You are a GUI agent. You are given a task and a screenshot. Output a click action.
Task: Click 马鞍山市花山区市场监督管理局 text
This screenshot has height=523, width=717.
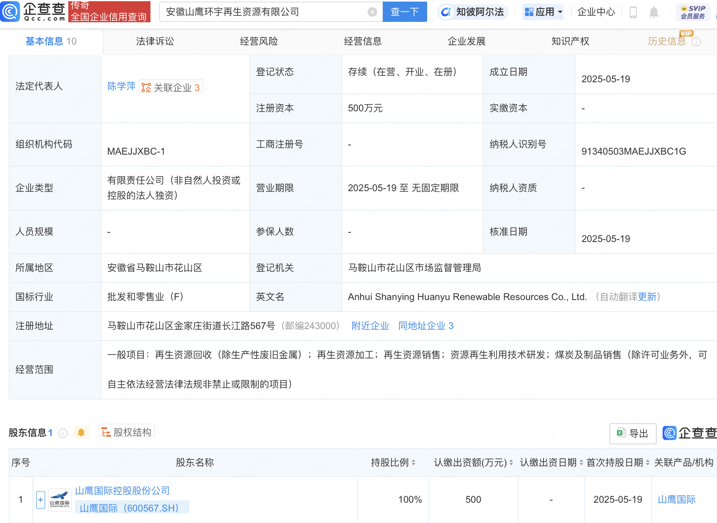[x=414, y=268]
